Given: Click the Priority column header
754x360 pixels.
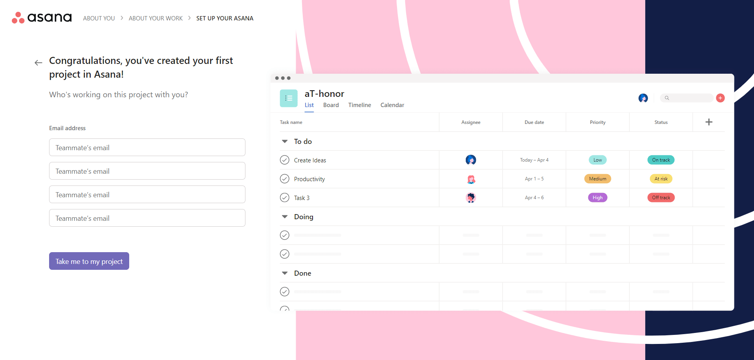Looking at the screenshot, I should [x=598, y=122].
